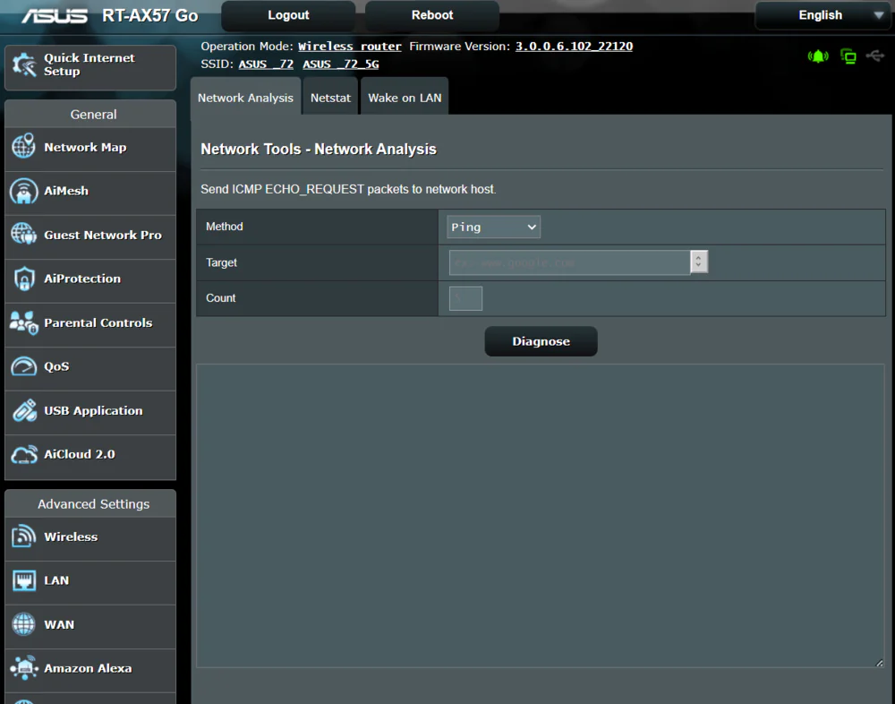
Task: Click the QoS gauge icon
Action: [x=24, y=366]
